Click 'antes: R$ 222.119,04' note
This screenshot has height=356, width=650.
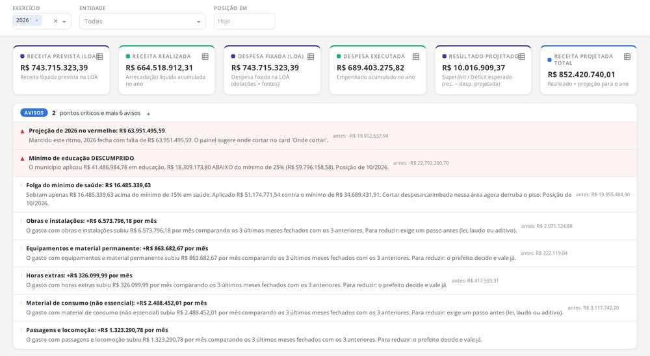[x=544, y=253]
